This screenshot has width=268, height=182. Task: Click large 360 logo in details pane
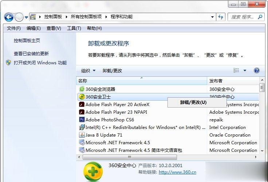(x=93, y=171)
